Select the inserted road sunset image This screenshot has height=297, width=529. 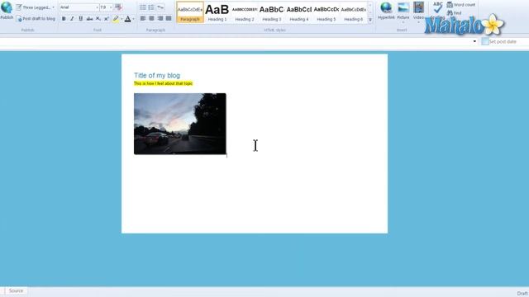click(x=180, y=124)
